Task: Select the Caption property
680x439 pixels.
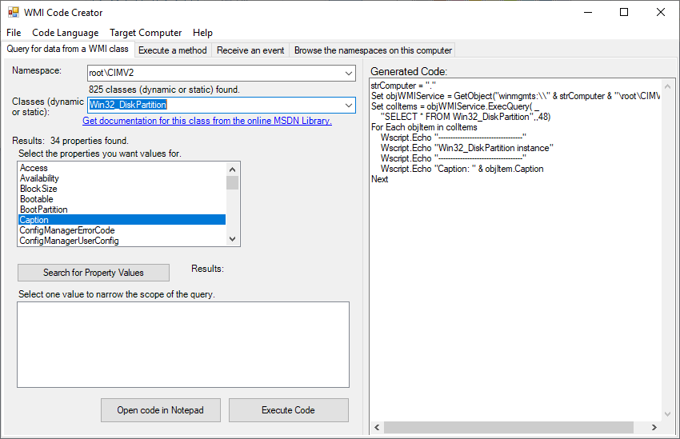Action: tap(122, 220)
